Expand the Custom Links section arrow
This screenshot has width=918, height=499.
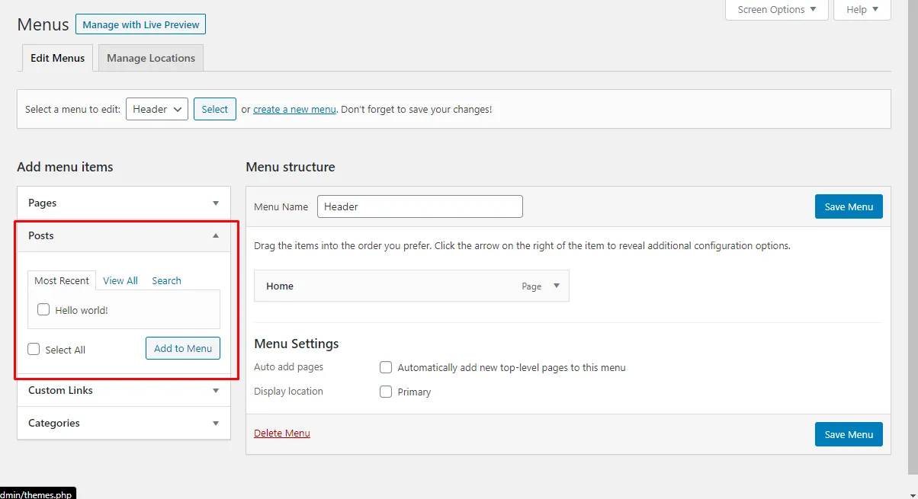click(x=216, y=391)
